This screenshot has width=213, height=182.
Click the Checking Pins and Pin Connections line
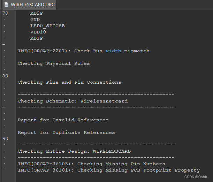pyautogui.click(x=69, y=82)
